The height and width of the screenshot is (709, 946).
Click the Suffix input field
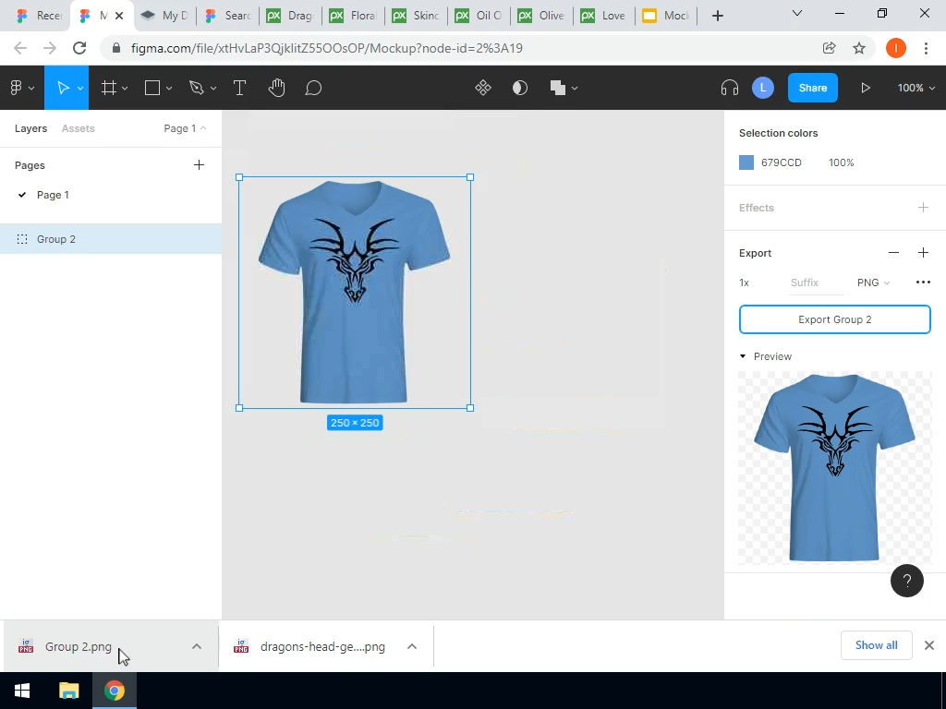[x=817, y=282]
